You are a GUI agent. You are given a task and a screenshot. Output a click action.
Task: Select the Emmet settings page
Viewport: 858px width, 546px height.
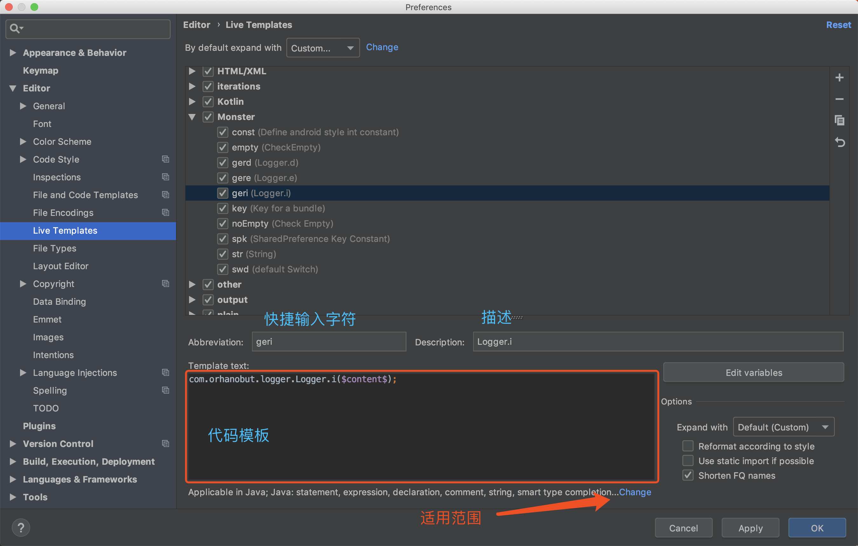(x=47, y=319)
